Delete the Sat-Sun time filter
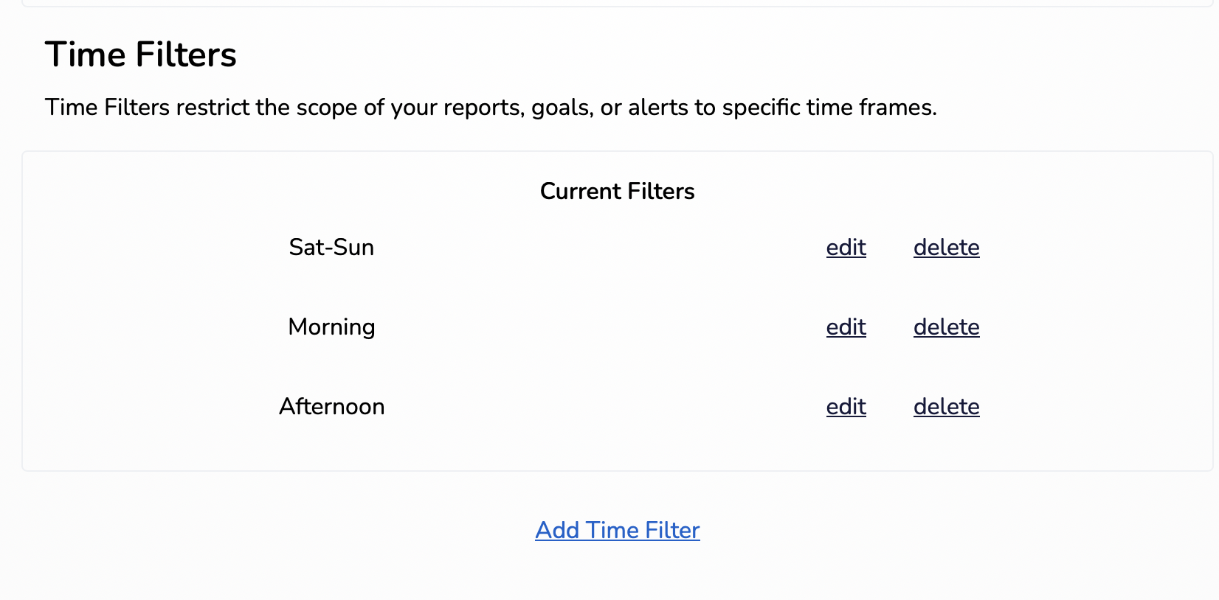Screen dimensions: 1219x600 click(x=946, y=248)
